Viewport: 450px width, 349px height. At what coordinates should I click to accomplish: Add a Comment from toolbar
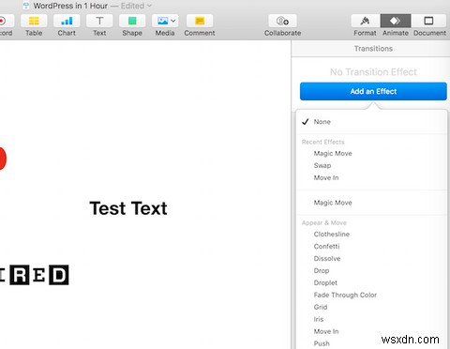[200, 21]
